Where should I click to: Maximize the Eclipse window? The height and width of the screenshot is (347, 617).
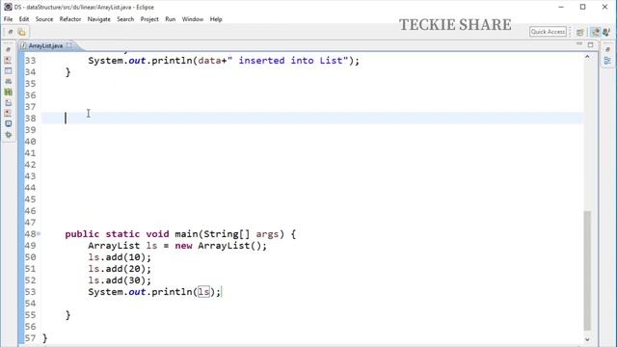[x=582, y=7]
